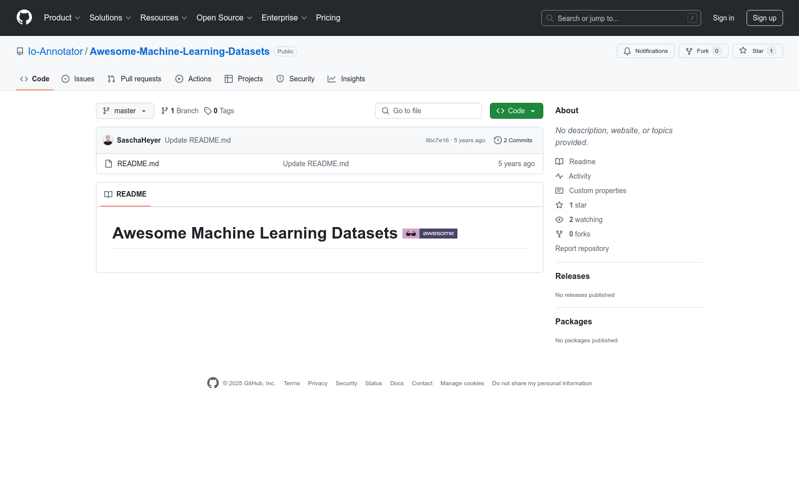Click Do not share my personal information
Screen dimensions: 799x499
542,383
